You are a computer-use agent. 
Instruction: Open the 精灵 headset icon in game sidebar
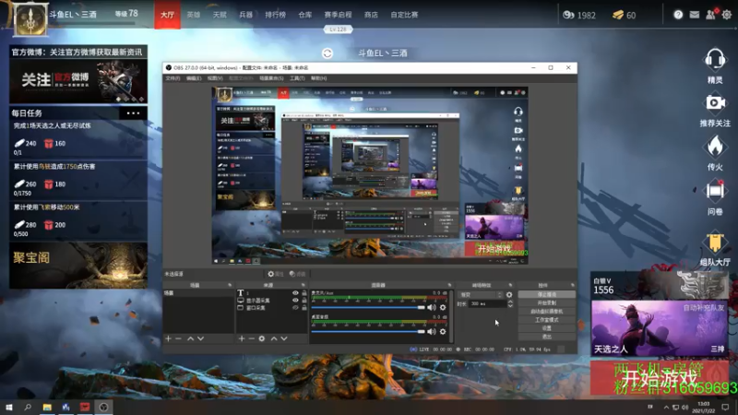[714, 60]
